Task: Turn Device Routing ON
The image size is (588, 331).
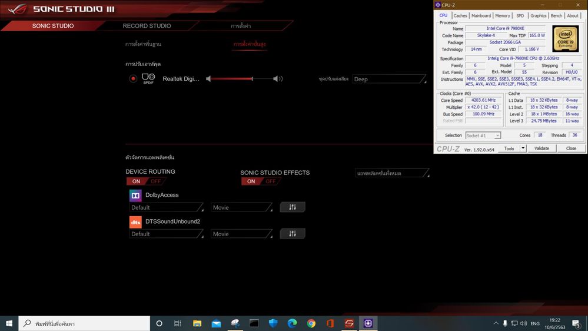Action: 136,181
